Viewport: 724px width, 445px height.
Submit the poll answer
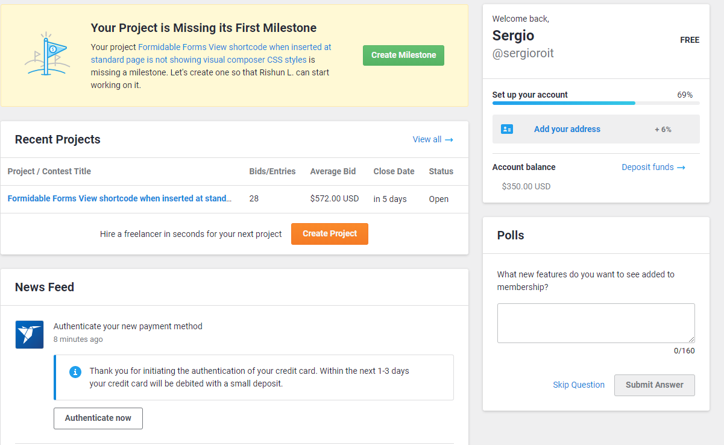pos(654,385)
